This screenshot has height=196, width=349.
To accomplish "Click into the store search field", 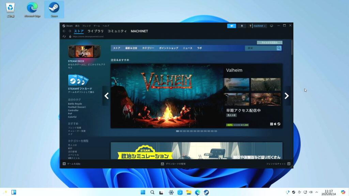I will click(x=261, y=48).
